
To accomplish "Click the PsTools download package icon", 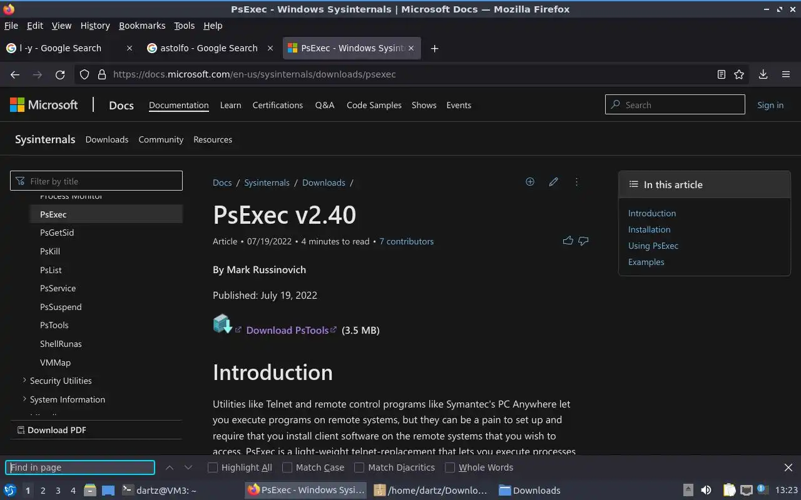I will (x=222, y=324).
